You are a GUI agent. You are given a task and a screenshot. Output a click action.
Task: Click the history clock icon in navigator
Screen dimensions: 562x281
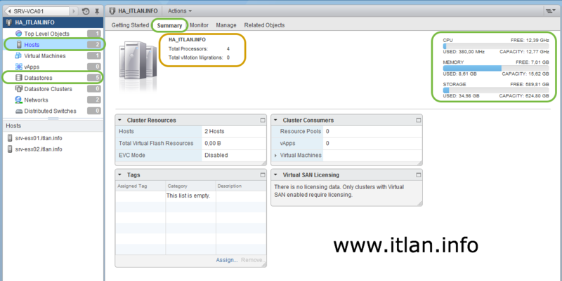point(86,11)
